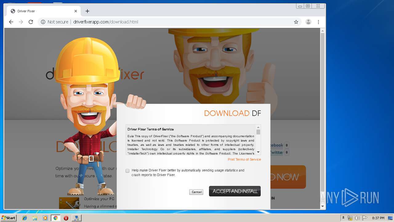This screenshot has width=394, height=222.
Task: Click the Driver Fixer Terms of Service heading
Action: (151, 129)
